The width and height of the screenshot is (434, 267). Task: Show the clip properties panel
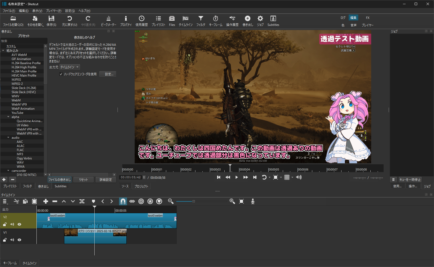(126, 21)
